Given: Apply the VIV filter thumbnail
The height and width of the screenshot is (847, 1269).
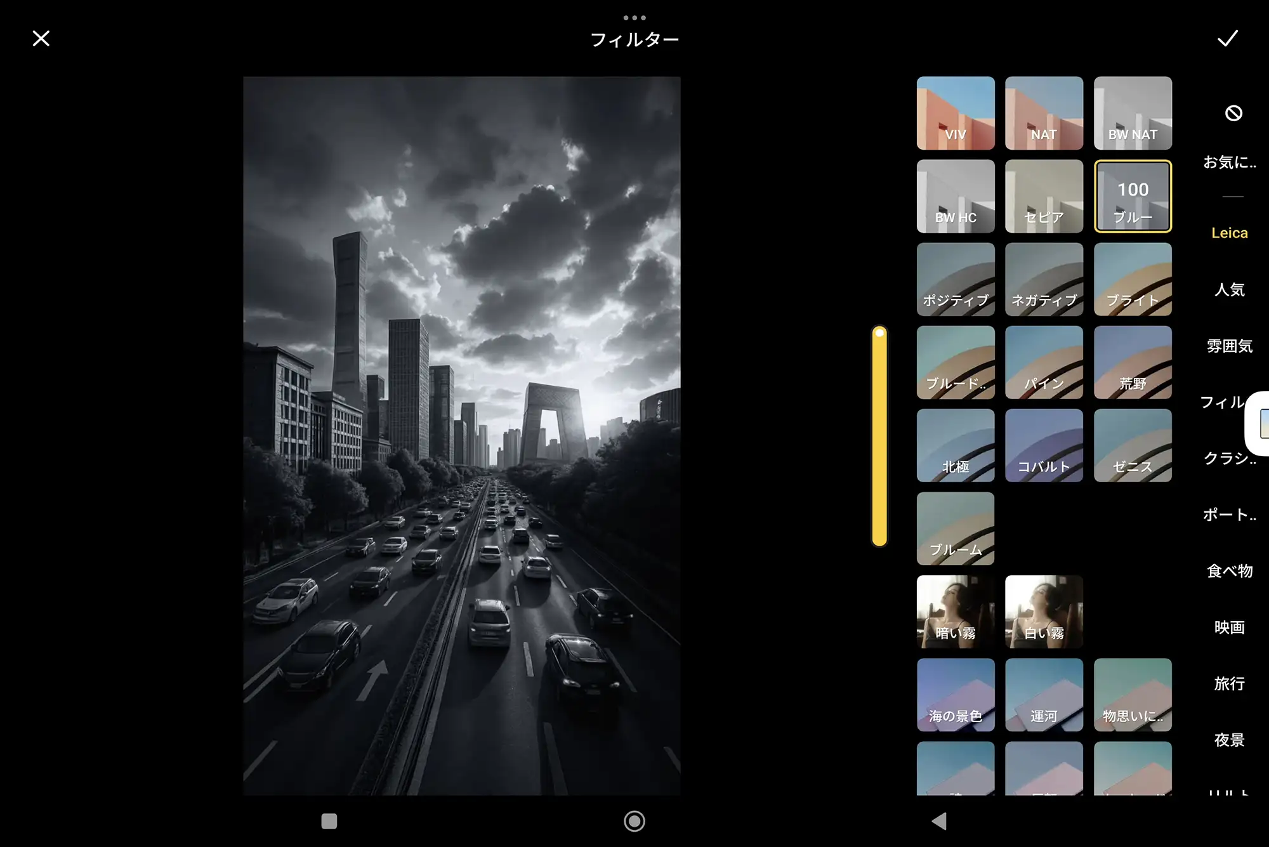Looking at the screenshot, I should (955, 114).
